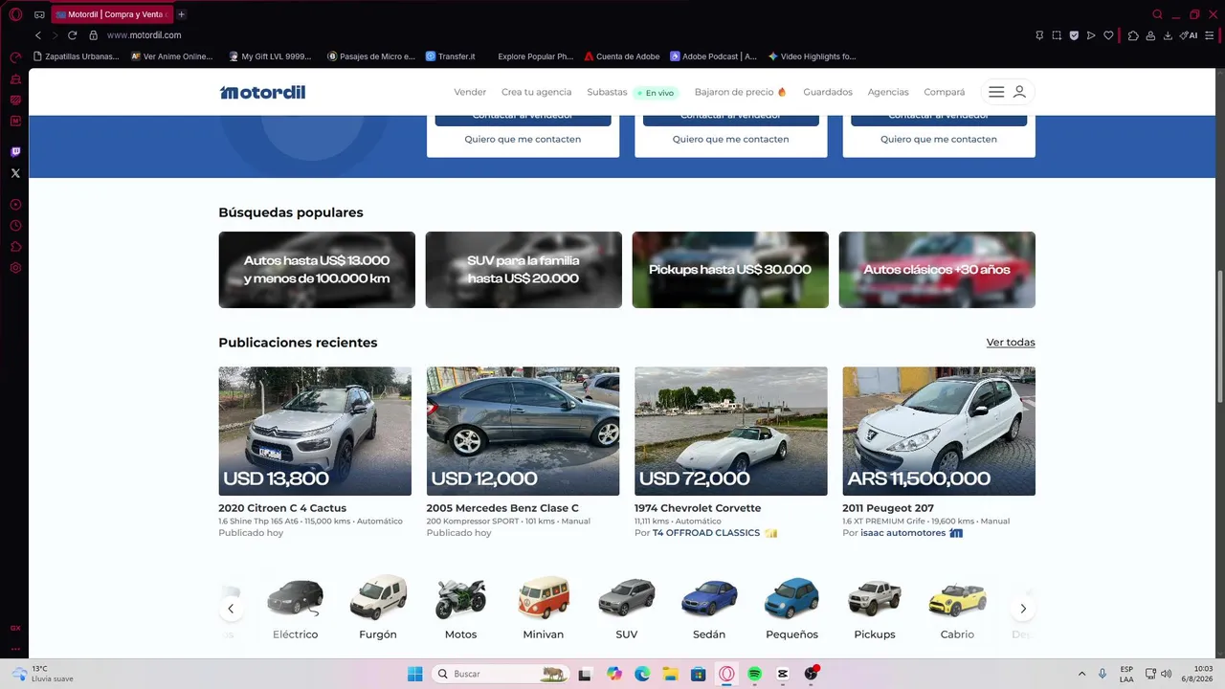Open isaac automotores seller link

902,533
